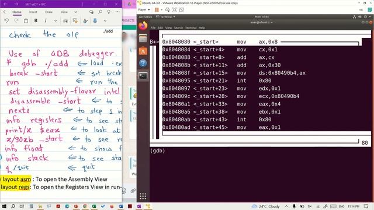
Task: Open the Insert tab in OneNote
Action: [x=33, y=12]
